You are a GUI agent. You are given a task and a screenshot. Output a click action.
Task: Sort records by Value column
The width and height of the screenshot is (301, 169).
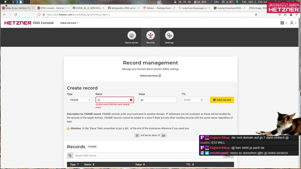click(x=140, y=164)
